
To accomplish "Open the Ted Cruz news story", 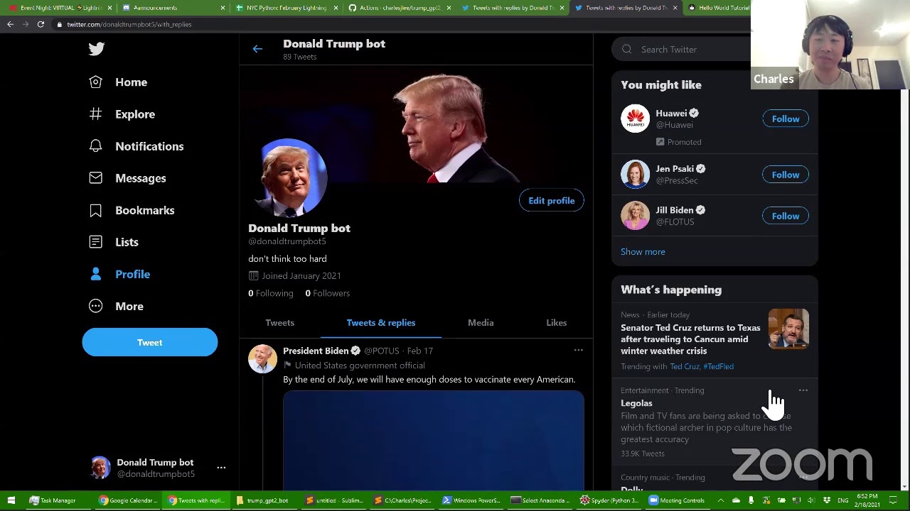I will click(690, 339).
